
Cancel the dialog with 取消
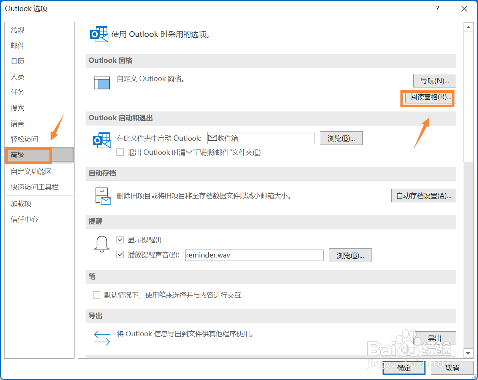tap(452, 368)
